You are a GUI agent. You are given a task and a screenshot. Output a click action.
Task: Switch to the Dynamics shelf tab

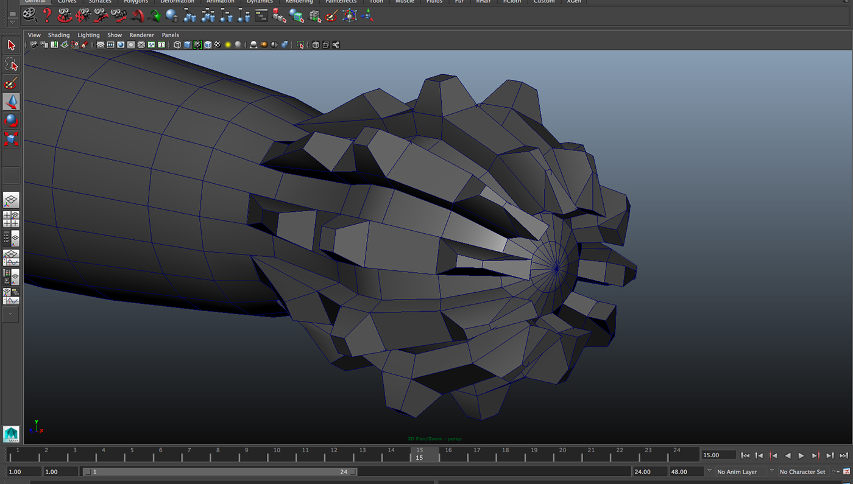[x=260, y=2]
